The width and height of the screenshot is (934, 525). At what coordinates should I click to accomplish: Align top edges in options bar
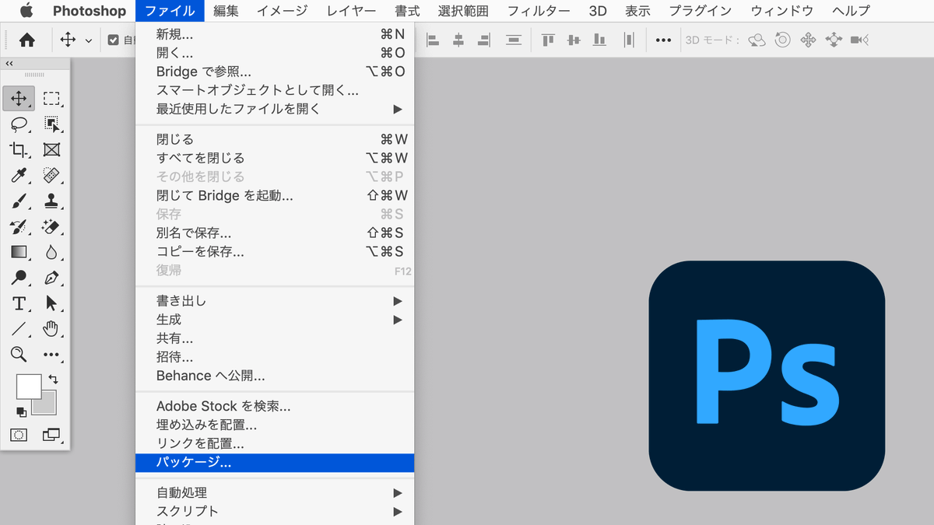[548, 40]
